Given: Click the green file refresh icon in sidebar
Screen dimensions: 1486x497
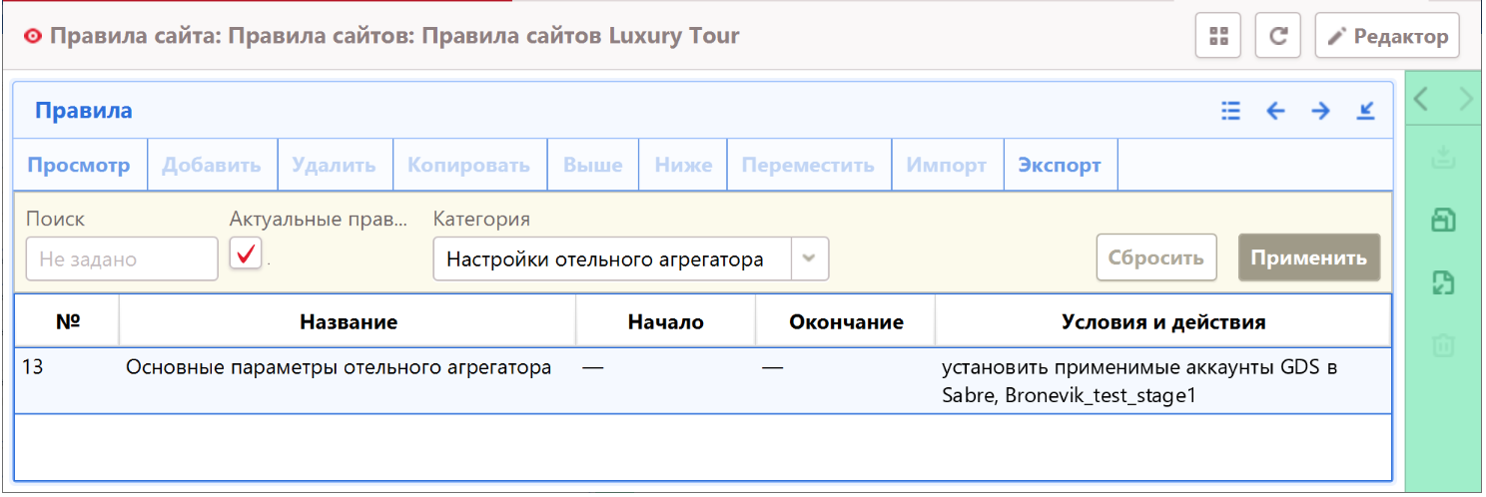Looking at the screenshot, I should click(x=1443, y=283).
